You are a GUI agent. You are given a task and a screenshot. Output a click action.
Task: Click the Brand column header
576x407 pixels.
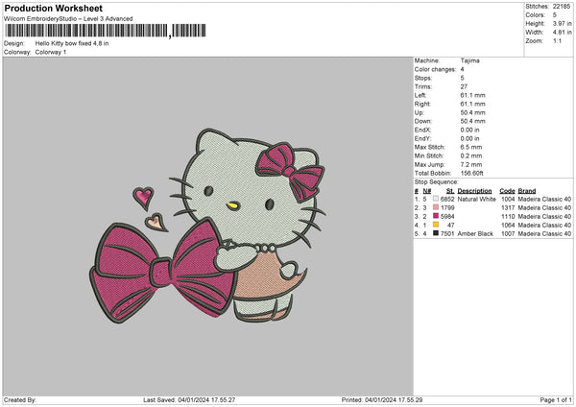pyautogui.click(x=529, y=190)
